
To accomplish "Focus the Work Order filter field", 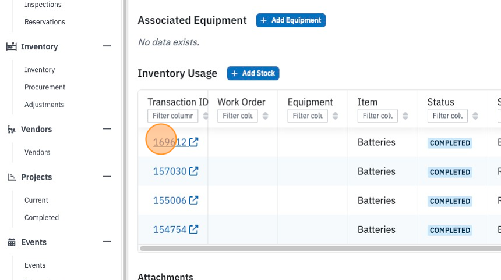I will [x=238, y=116].
